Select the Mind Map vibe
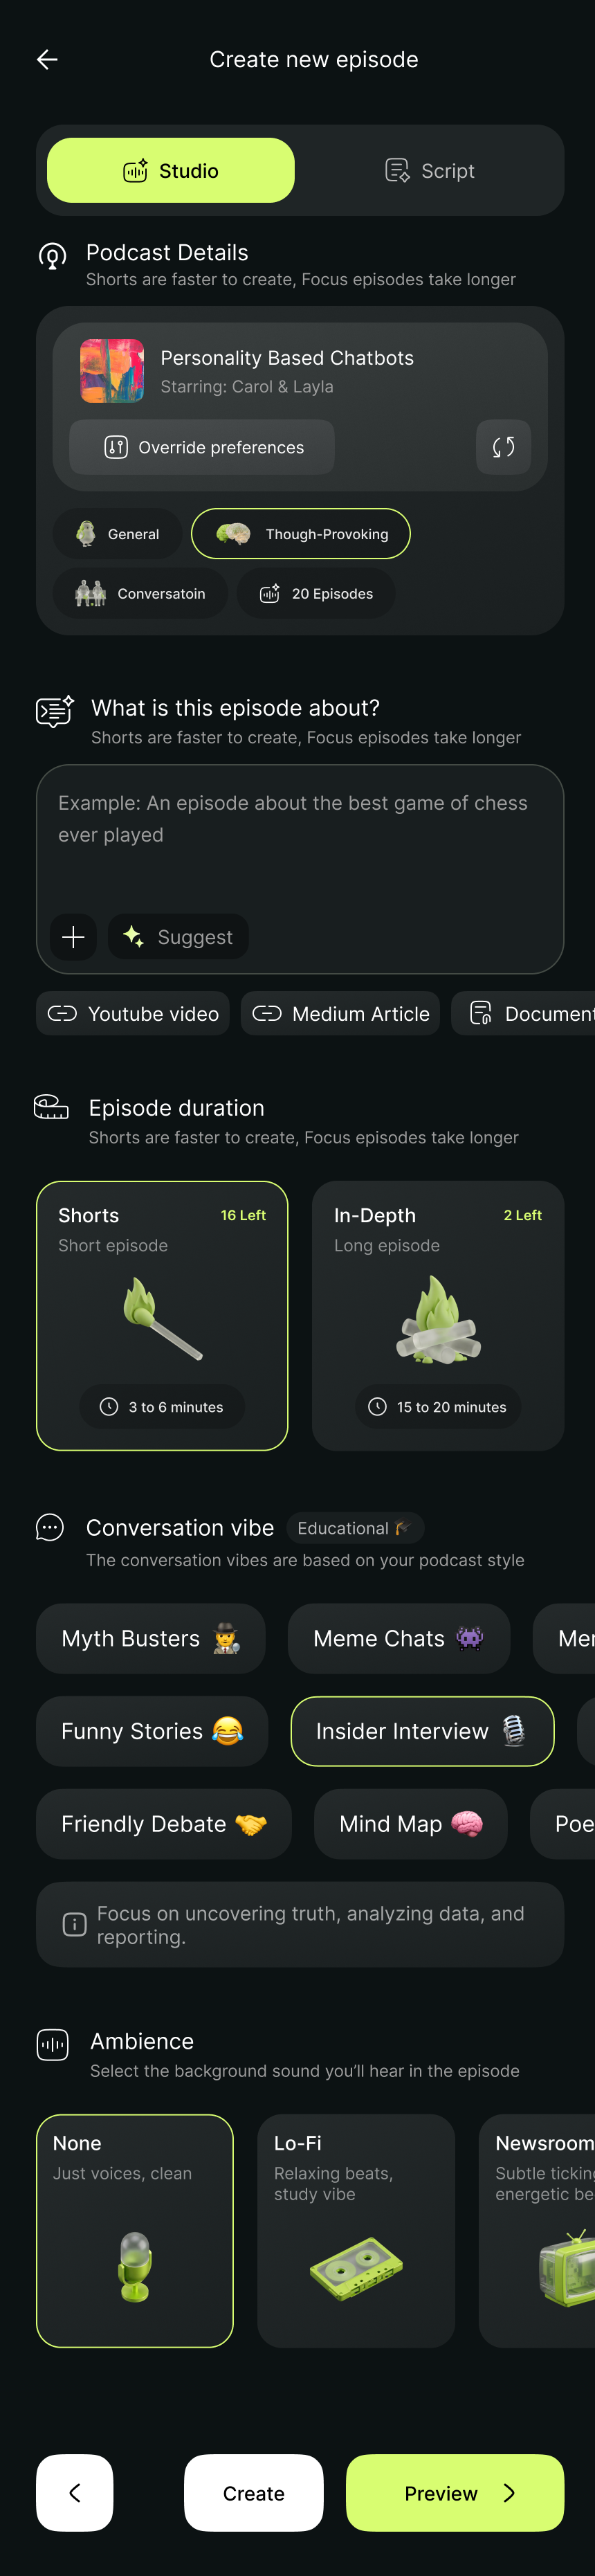Viewport: 595px width, 2576px height. [x=411, y=1824]
